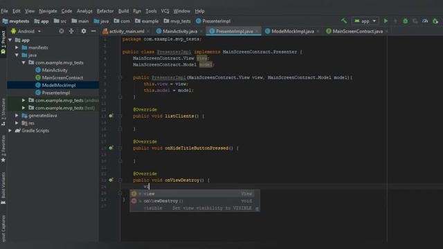Toggle the 1: Project tool window tab
This screenshot has height=249, width=443.
(x=3, y=43)
